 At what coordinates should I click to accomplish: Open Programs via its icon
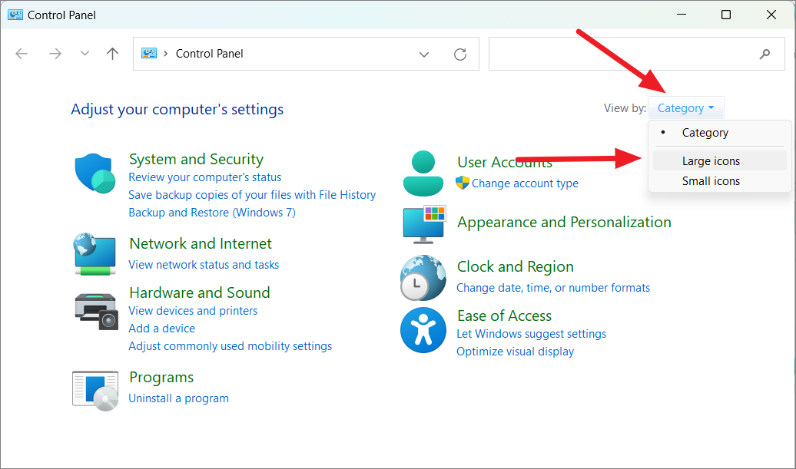(x=95, y=390)
